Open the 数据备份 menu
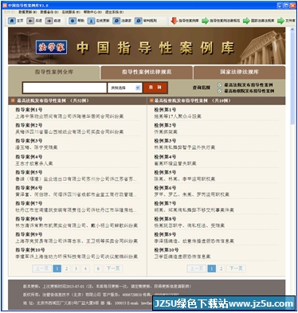The width and height of the screenshot is (298, 313). coord(49,12)
